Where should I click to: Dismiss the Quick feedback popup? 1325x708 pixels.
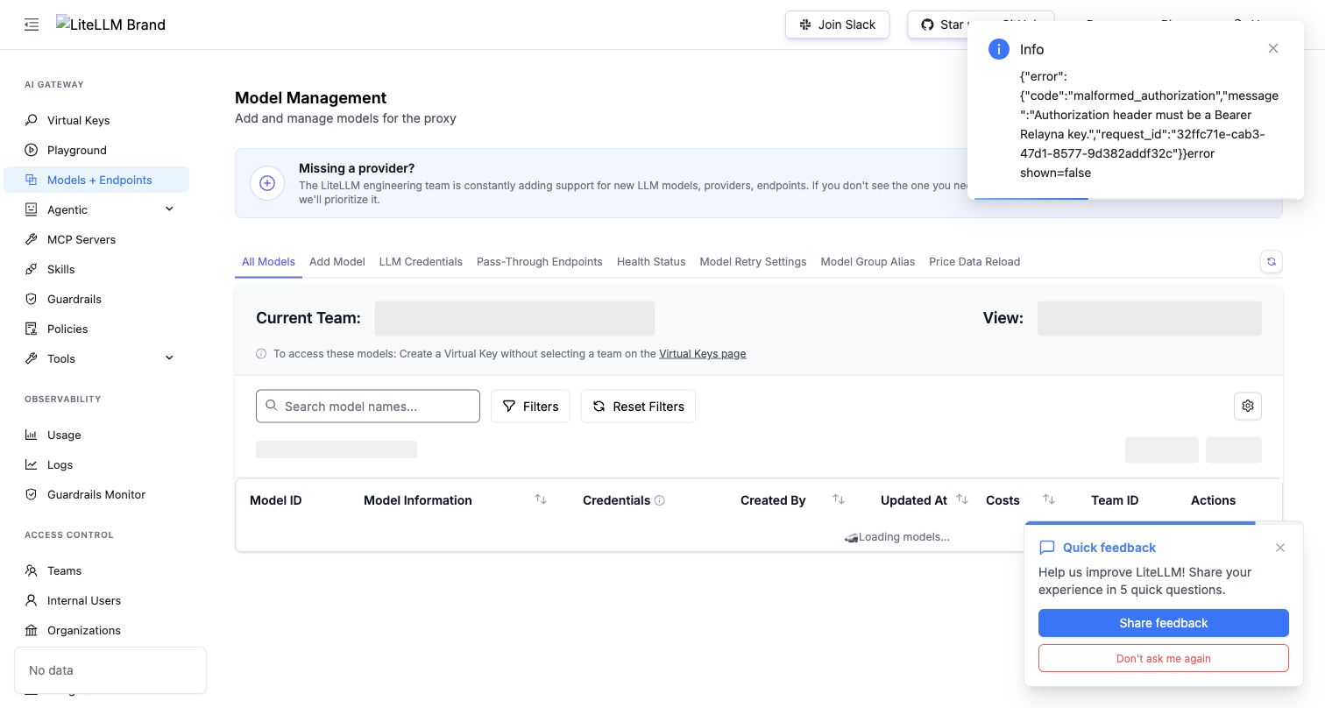point(1280,548)
